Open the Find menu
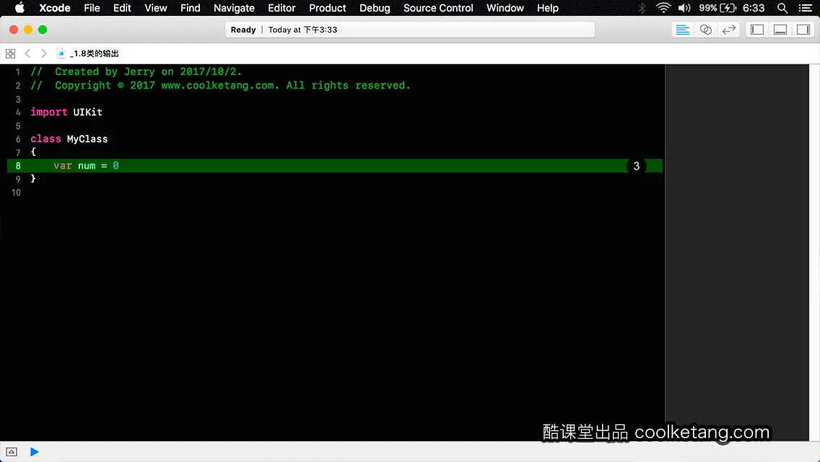The width and height of the screenshot is (820, 462). (x=191, y=8)
